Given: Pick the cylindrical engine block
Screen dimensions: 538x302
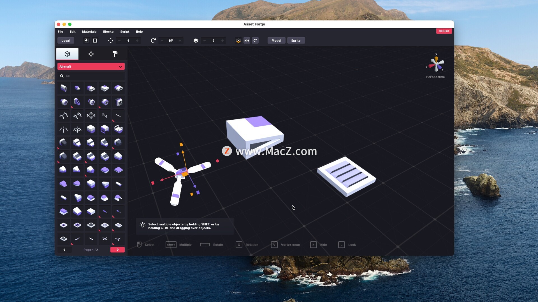Looking at the screenshot, I should [x=64, y=102].
